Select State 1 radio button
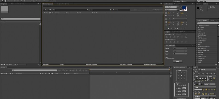The image size is (219, 99). click(x=195, y=74)
